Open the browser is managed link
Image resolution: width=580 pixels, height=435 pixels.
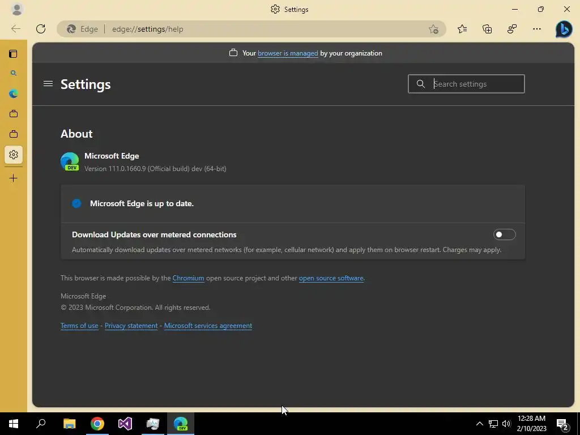coord(288,53)
